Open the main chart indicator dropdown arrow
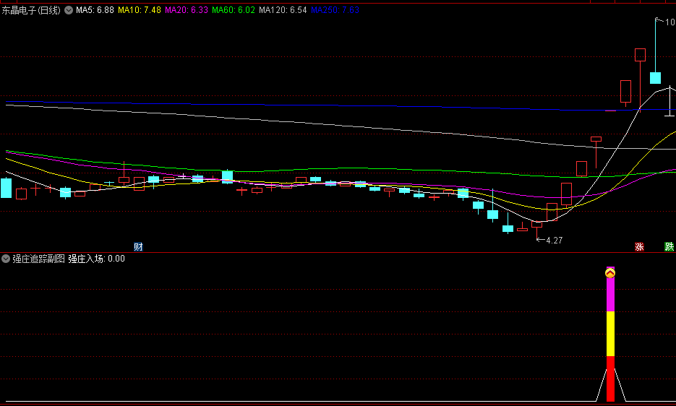The height and width of the screenshot is (406, 676). [69, 10]
